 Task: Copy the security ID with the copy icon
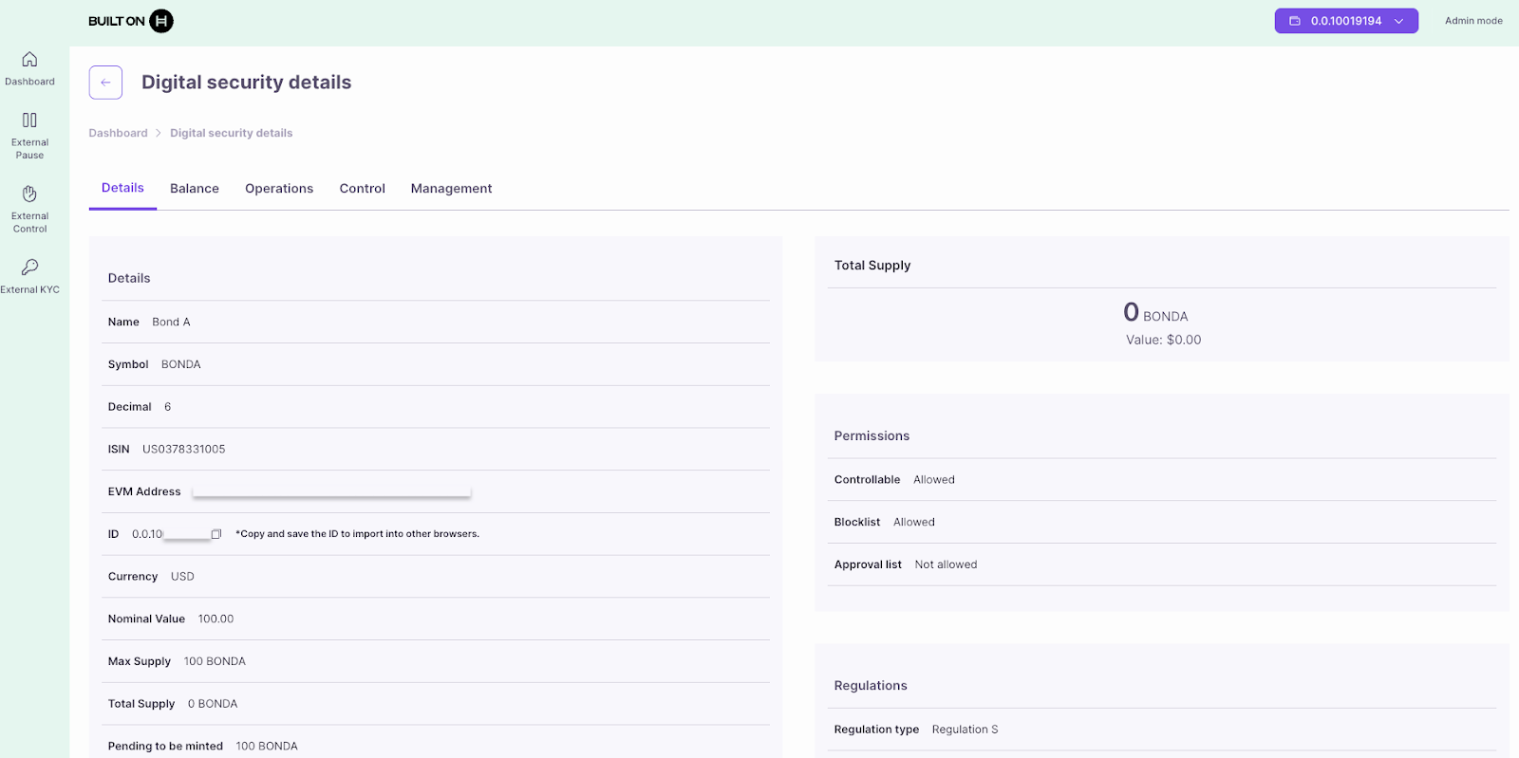pos(216,534)
